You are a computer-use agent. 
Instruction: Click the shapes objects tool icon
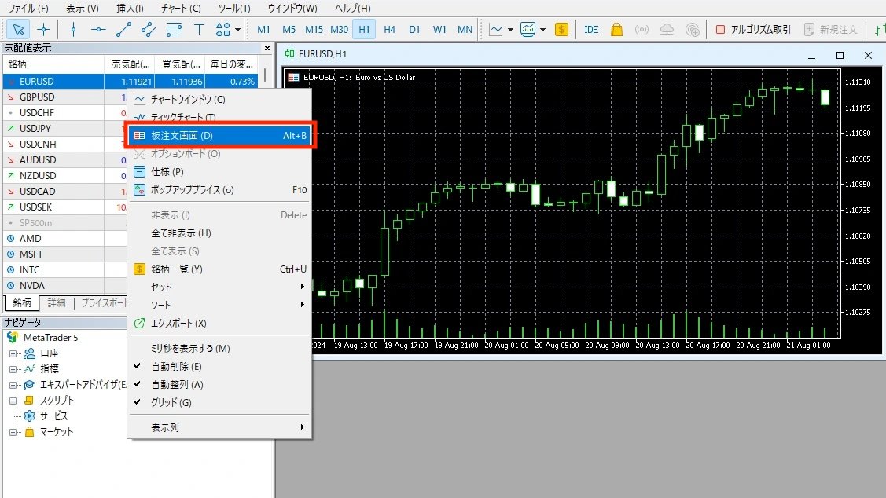[222, 29]
